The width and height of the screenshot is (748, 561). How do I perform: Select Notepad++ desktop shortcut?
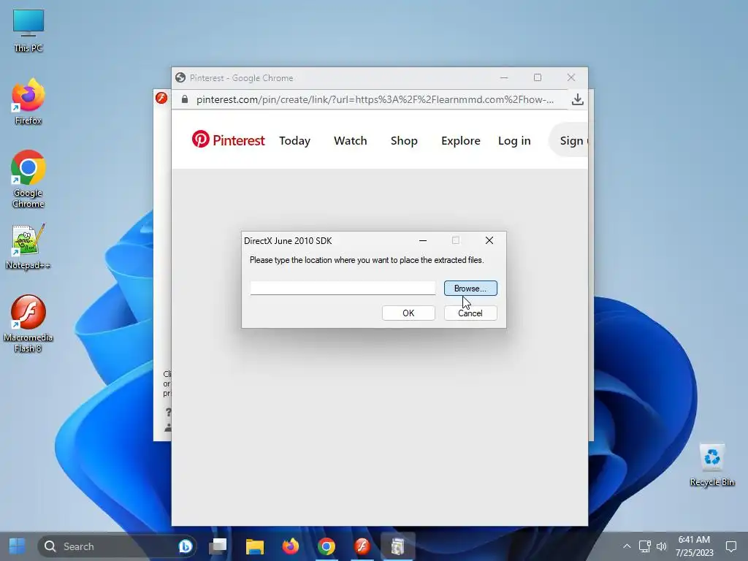(28, 247)
